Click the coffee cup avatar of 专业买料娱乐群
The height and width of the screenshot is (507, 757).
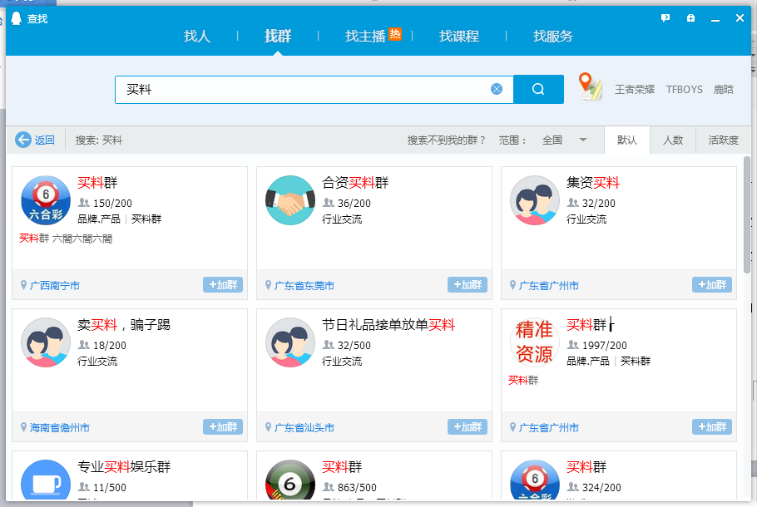(x=45, y=478)
